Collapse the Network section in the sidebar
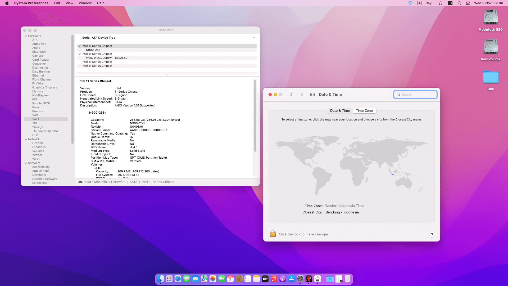The height and width of the screenshot is (286, 508). pyautogui.click(x=26, y=139)
